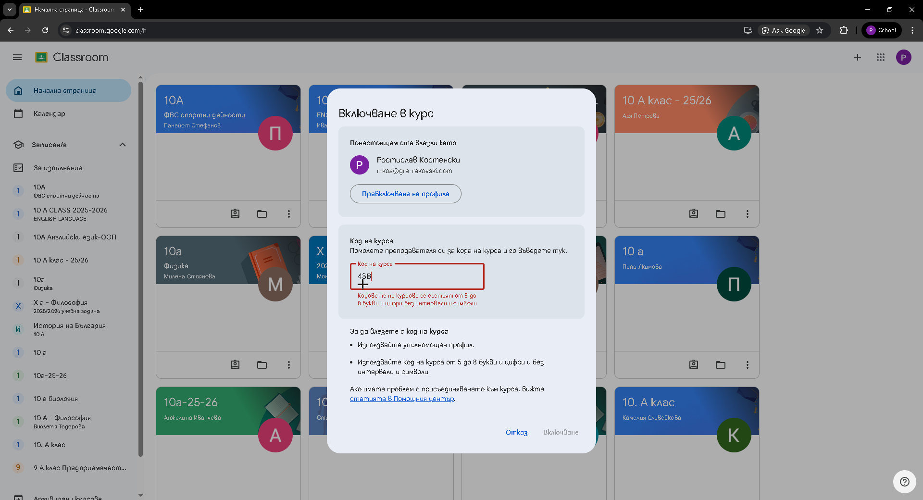Open three-dot menu on 10 а Пепа Якимова card

click(x=748, y=365)
